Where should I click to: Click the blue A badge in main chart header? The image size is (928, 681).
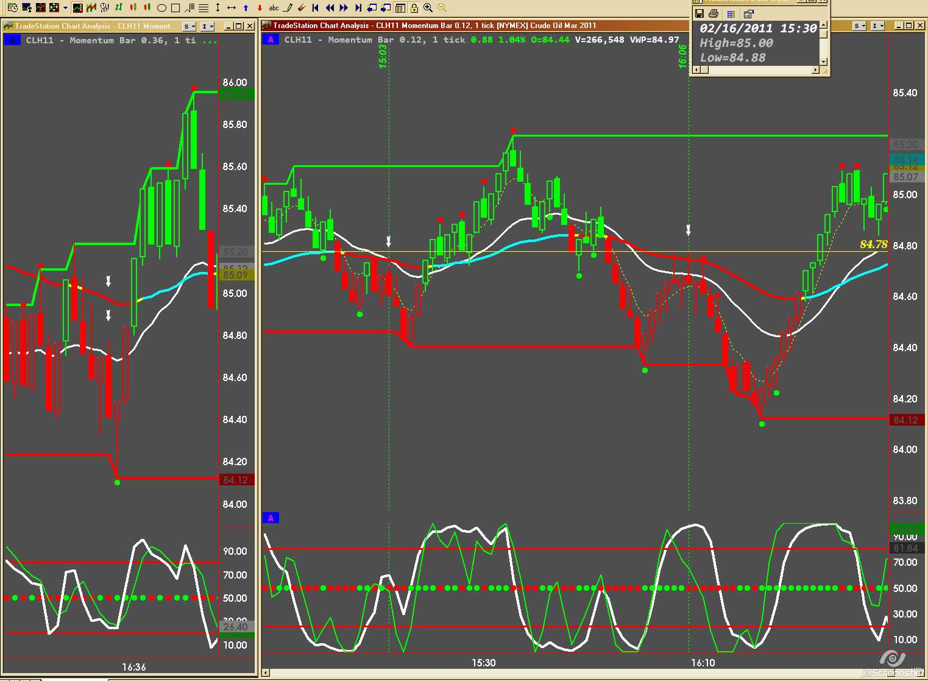coord(271,40)
